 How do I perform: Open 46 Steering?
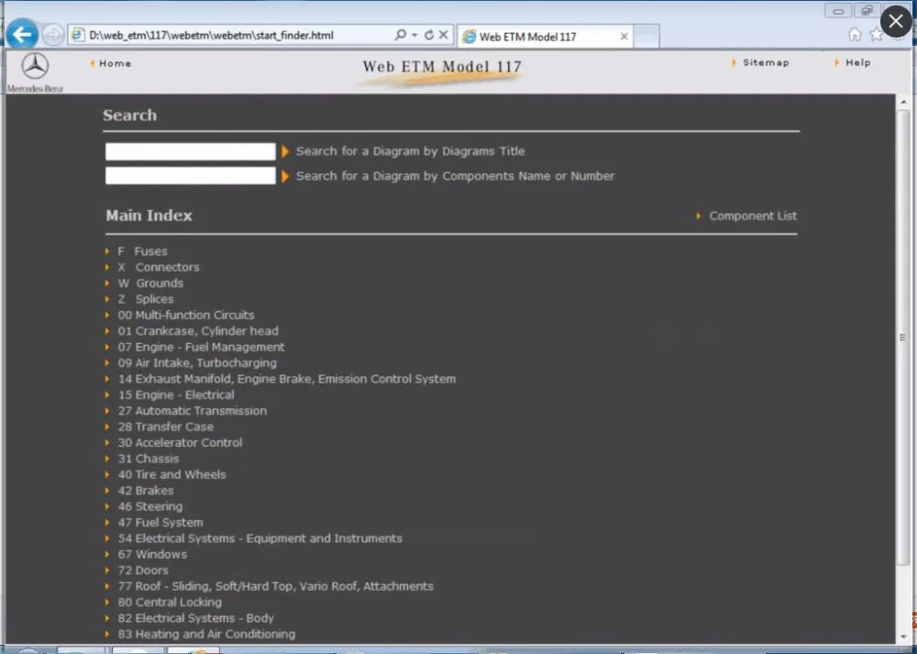pyautogui.click(x=149, y=506)
